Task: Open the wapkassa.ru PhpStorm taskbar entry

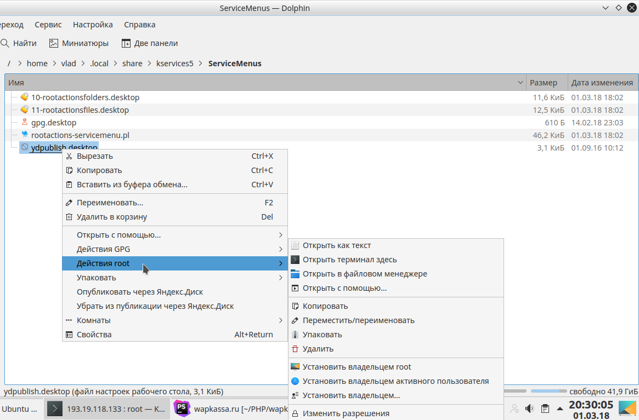Action: coord(230,409)
